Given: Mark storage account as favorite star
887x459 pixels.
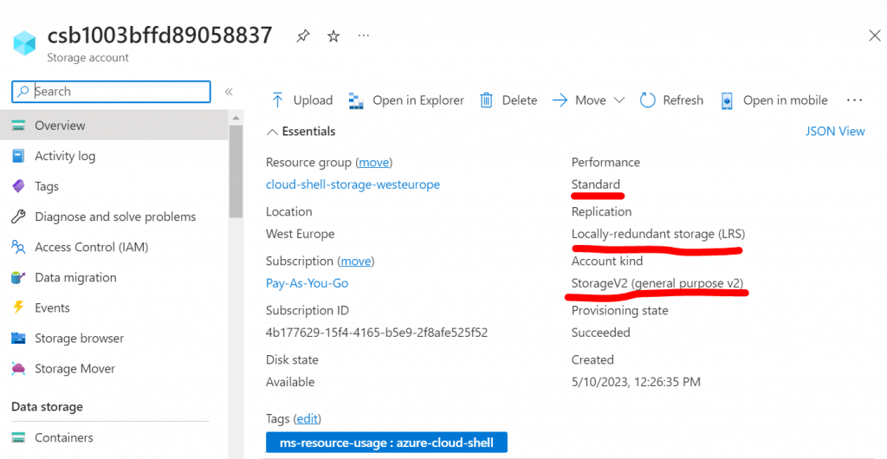Looking at the screenshot, I should pos(333,36).
